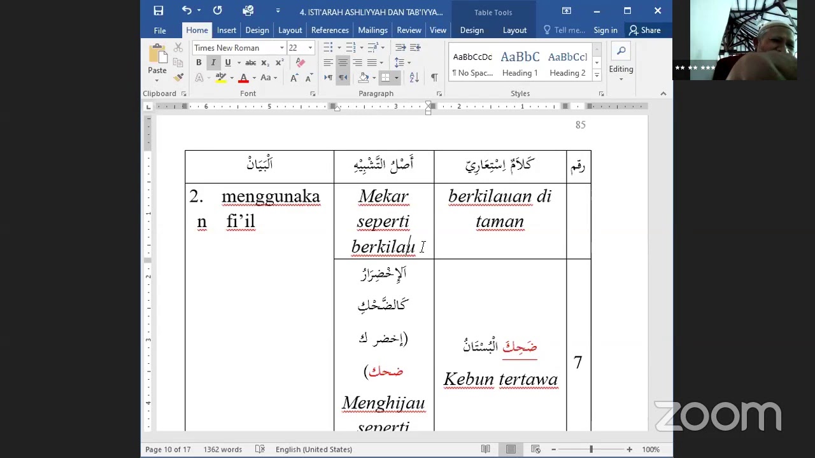
Task: Switch to Read Mode view in status bar
Action: click(486, 449)
